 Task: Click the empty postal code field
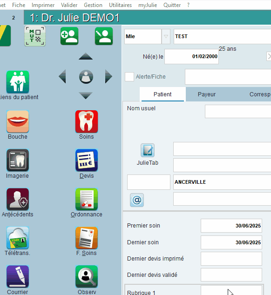coord(149,182)
